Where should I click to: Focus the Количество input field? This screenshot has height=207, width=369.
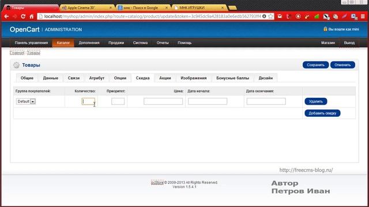pos(88,101)
